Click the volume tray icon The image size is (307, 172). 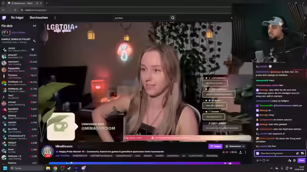click(291, 168)
